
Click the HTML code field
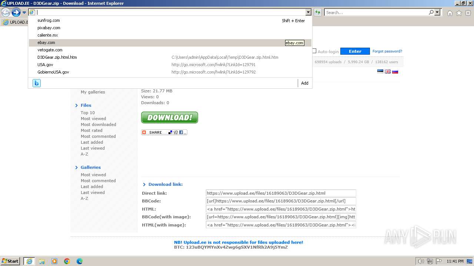pyautogui.click(x=281, y=209)
